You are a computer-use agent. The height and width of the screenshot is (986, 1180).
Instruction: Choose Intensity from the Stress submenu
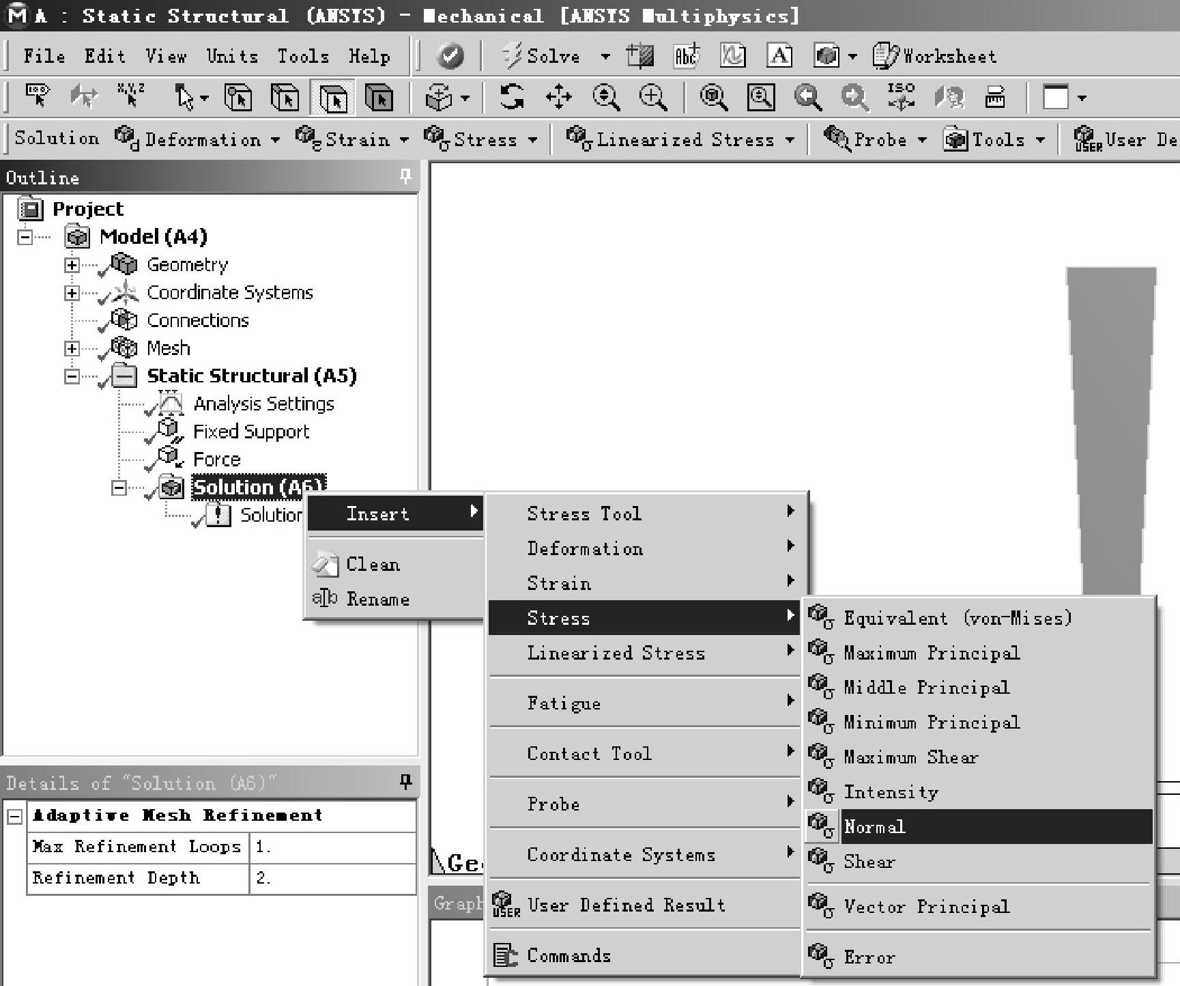coord(979,791)
